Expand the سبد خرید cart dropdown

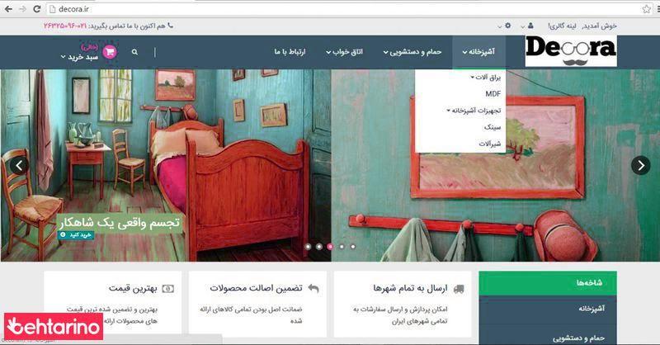(79, 57)
